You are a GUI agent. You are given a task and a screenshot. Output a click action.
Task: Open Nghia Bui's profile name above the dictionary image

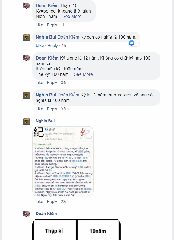point(45,121)
